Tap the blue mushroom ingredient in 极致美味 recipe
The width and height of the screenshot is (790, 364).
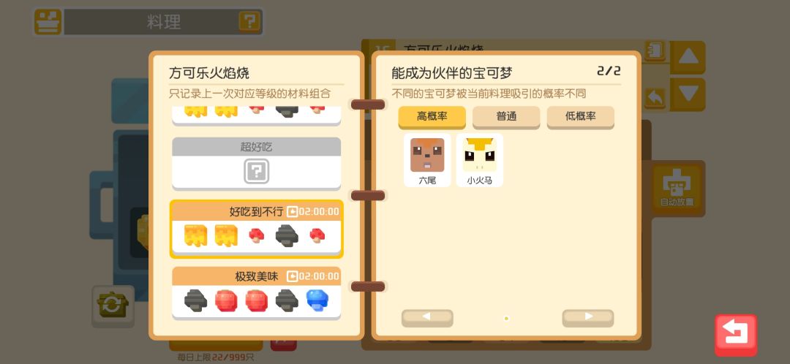click(x=317, y=300)
